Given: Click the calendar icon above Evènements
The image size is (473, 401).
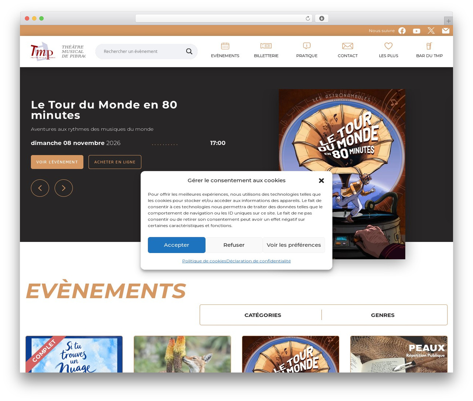Looking at the screenshot, I should coord(225,46).
